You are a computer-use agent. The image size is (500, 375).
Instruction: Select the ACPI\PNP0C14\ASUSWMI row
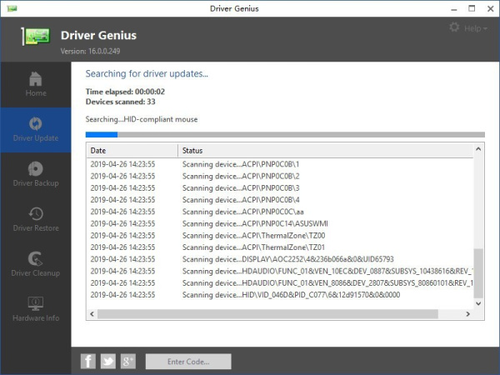click(280, 223)
